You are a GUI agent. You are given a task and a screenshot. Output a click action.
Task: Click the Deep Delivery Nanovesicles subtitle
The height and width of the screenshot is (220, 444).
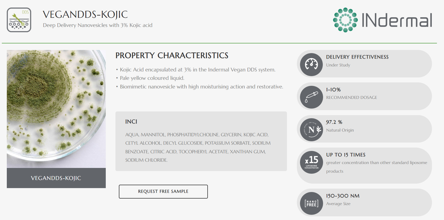pyautogui.click(x=97, y=25)
